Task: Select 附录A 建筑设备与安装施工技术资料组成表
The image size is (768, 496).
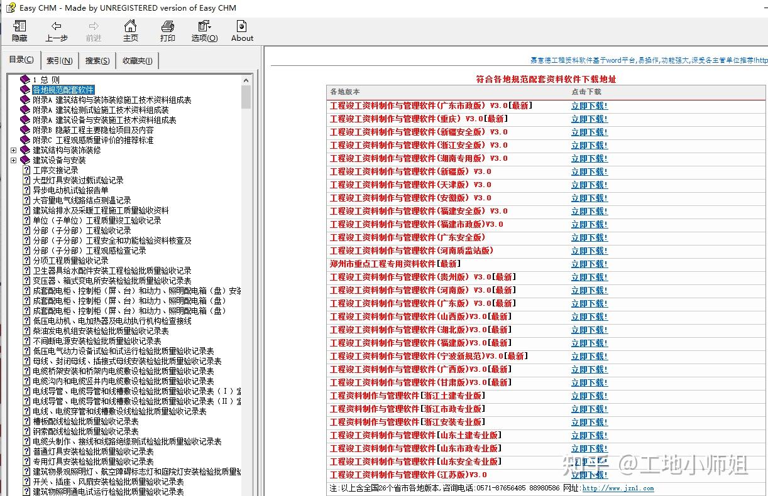Action: click(104, 120)
